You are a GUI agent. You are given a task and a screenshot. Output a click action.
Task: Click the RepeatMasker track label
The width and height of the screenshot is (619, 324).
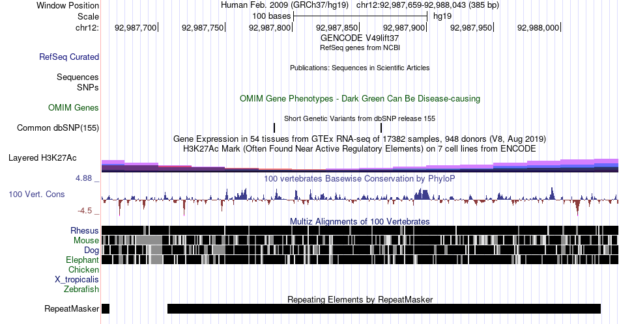tap(72, 308)
